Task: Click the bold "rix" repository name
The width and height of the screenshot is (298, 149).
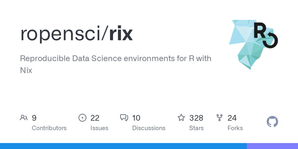Action: 121,34
